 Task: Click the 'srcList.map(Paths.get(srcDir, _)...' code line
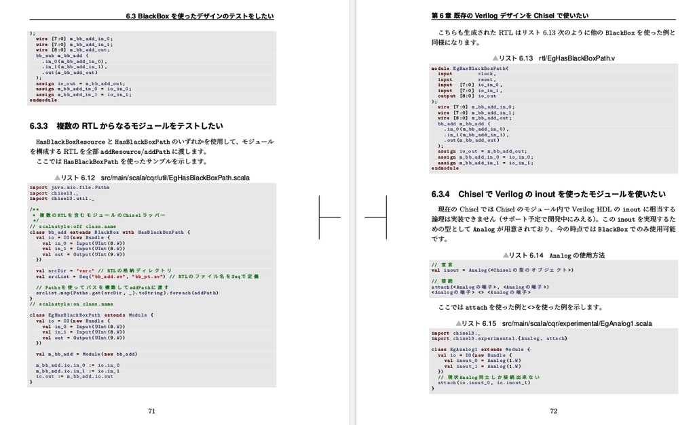click(127, 293)
